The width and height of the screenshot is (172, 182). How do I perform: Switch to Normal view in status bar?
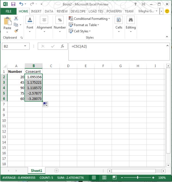point(94,177)
